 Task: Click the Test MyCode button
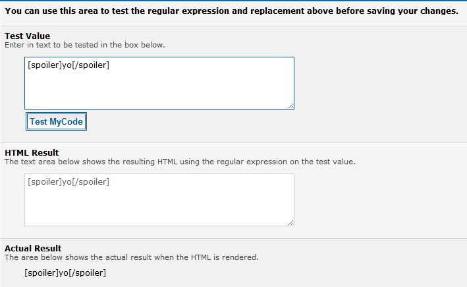coord(56,121)
